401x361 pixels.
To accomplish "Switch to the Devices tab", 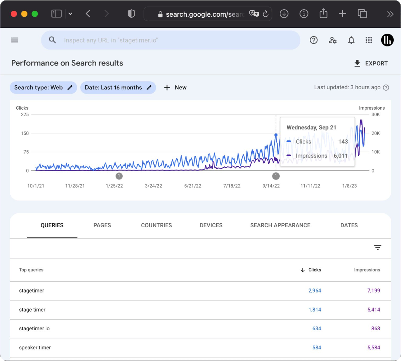I will 211,225.
